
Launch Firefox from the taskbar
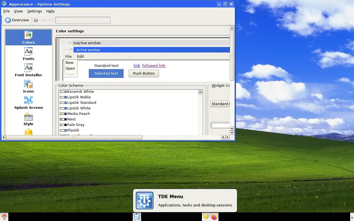[x=214, y=217]
